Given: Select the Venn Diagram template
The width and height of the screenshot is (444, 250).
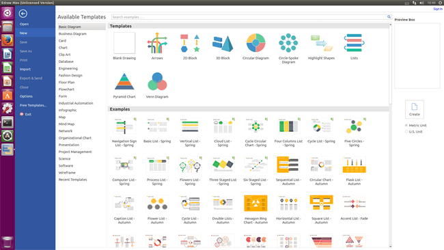Looking at the screenshot, I should tap(157, 81).
